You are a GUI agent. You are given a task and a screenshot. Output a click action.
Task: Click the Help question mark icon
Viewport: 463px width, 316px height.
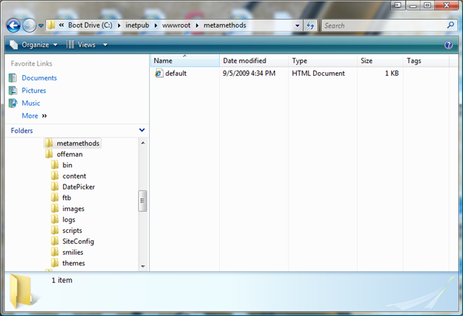[x=449, y=45]
